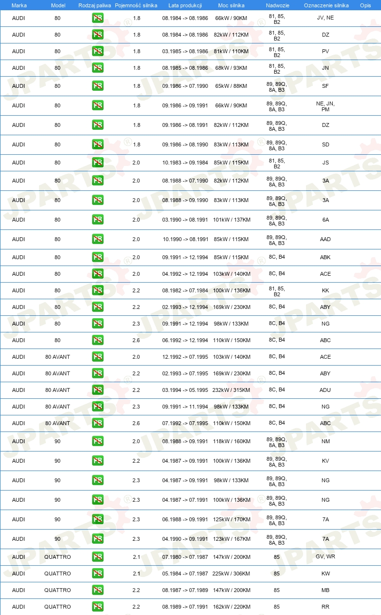This screenshot has width=381, height=615.
Task: Click the date range "08.1989 -> 07.1991"
Action: point(185,607)
